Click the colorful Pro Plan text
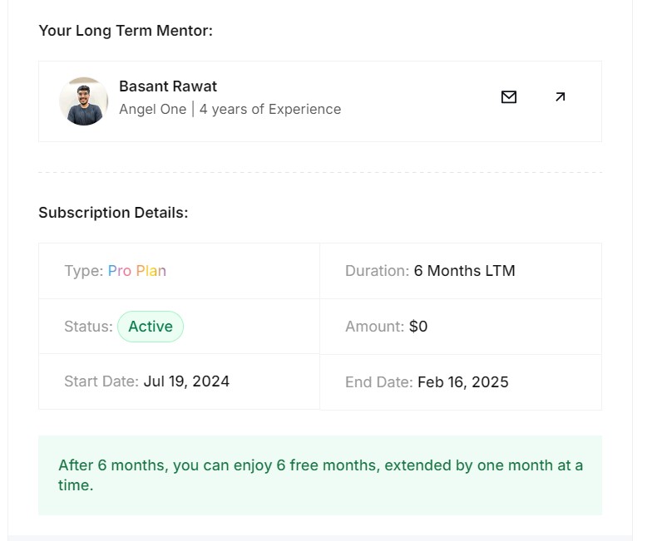Image resolution: width=652 pixels, height=541 pixels. pos(137,271)
